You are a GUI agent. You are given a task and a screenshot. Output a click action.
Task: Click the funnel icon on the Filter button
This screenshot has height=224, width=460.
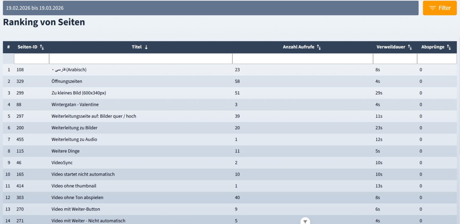[x=433, y=8]
